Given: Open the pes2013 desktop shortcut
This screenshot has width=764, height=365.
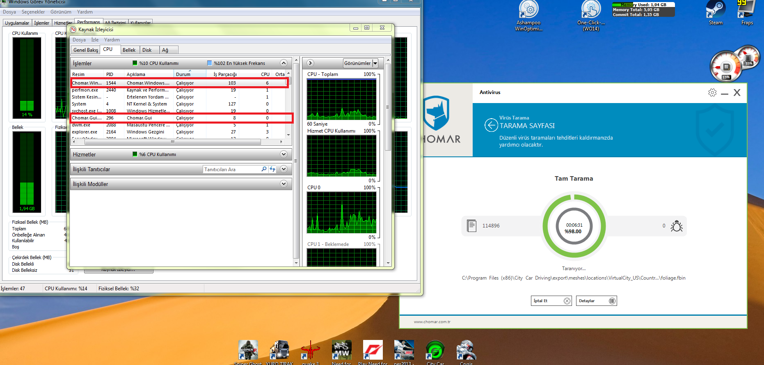Looking at the screenshot, I should [404, 352].
